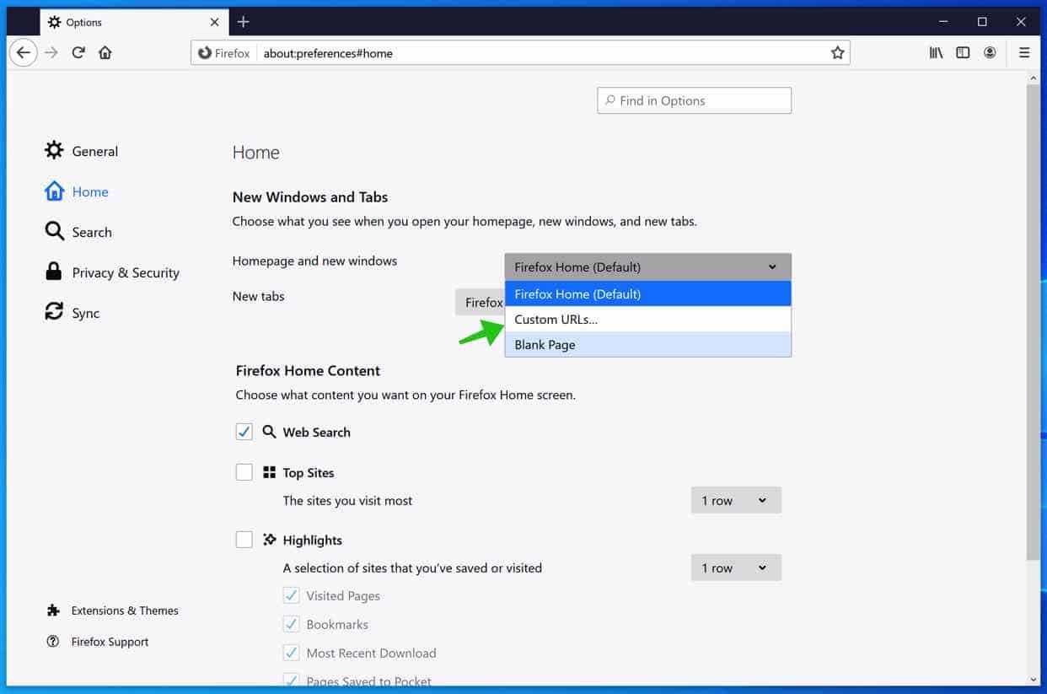
Task: Choose Custom URLs... option
Action: point(647,319)
